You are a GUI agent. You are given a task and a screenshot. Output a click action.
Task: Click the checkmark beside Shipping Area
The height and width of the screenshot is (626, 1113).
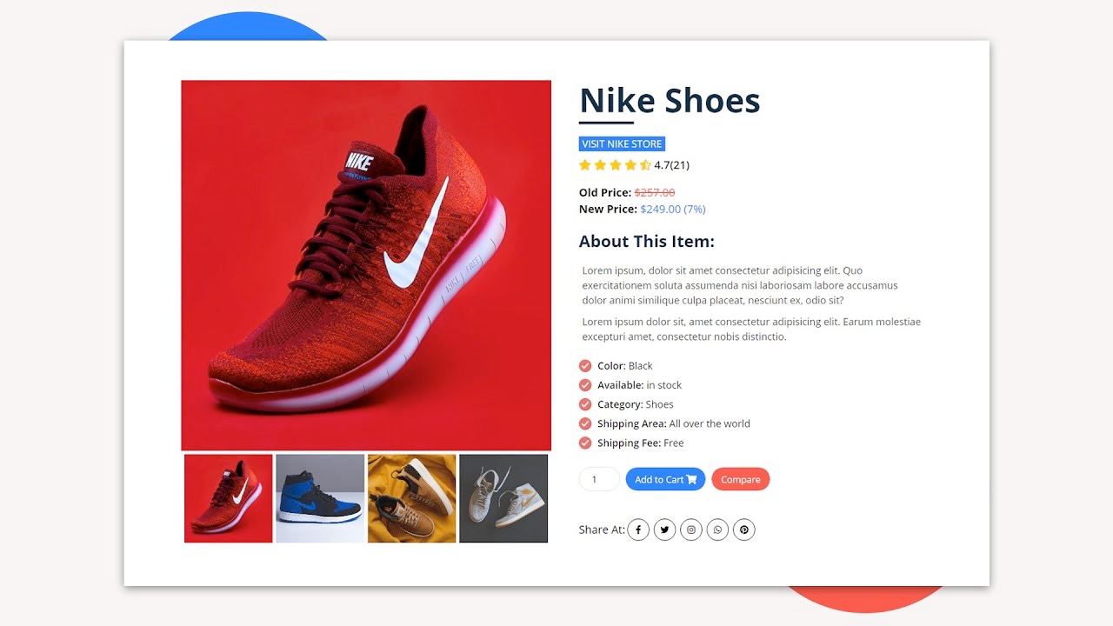coord(585,423)
